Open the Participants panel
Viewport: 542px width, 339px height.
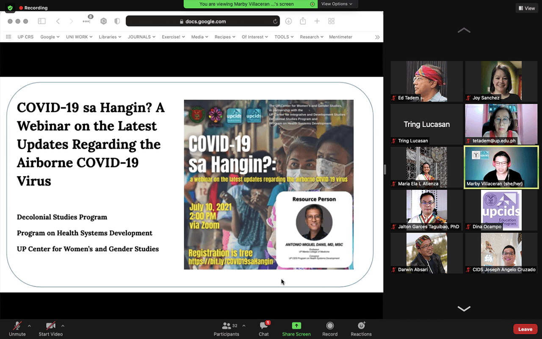(x=227, y=329)
